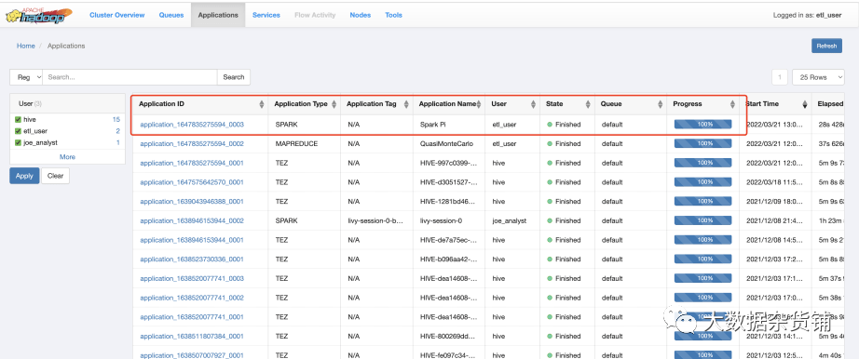Open application_1647575642570_0001 link

(x=192, y=182)
